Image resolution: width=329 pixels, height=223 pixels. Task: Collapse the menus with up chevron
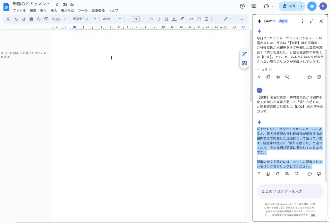242,19
